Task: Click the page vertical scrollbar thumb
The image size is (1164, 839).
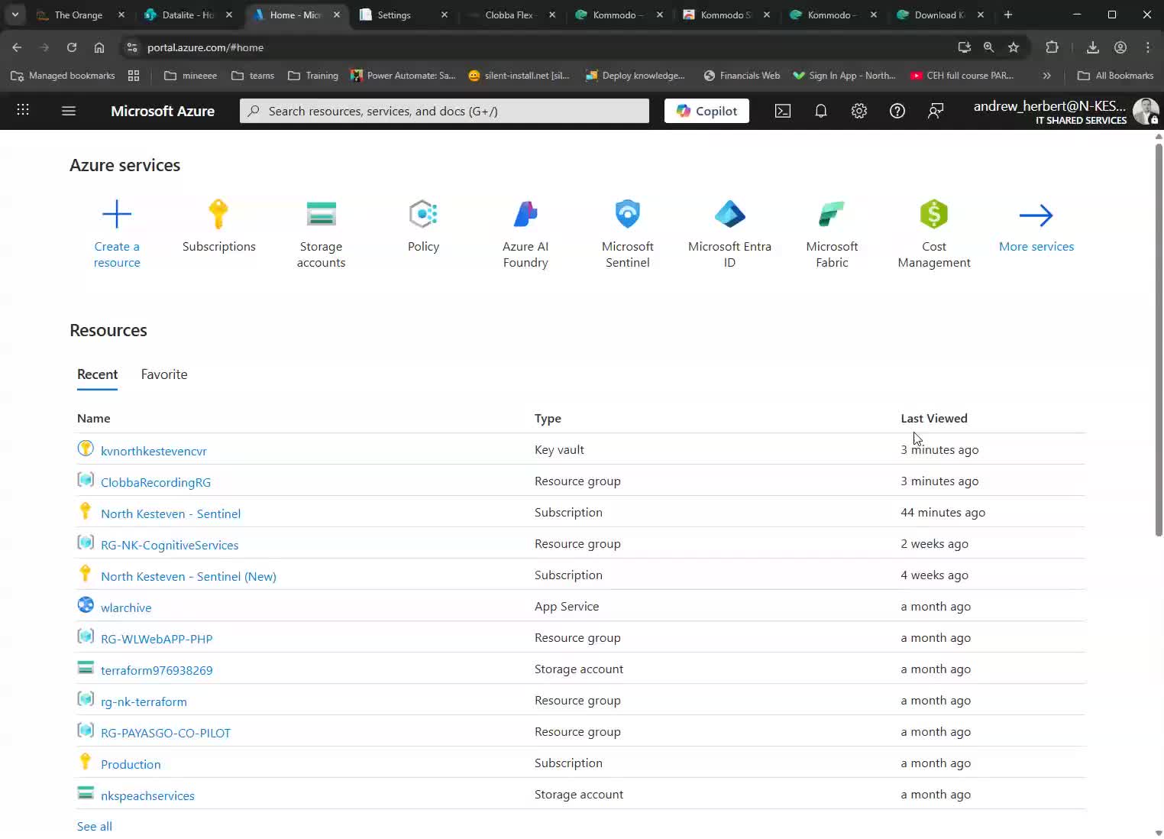Action: (1159, 340)
